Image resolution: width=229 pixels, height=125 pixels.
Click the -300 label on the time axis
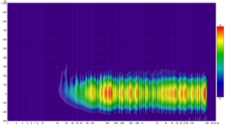[5, 121]
